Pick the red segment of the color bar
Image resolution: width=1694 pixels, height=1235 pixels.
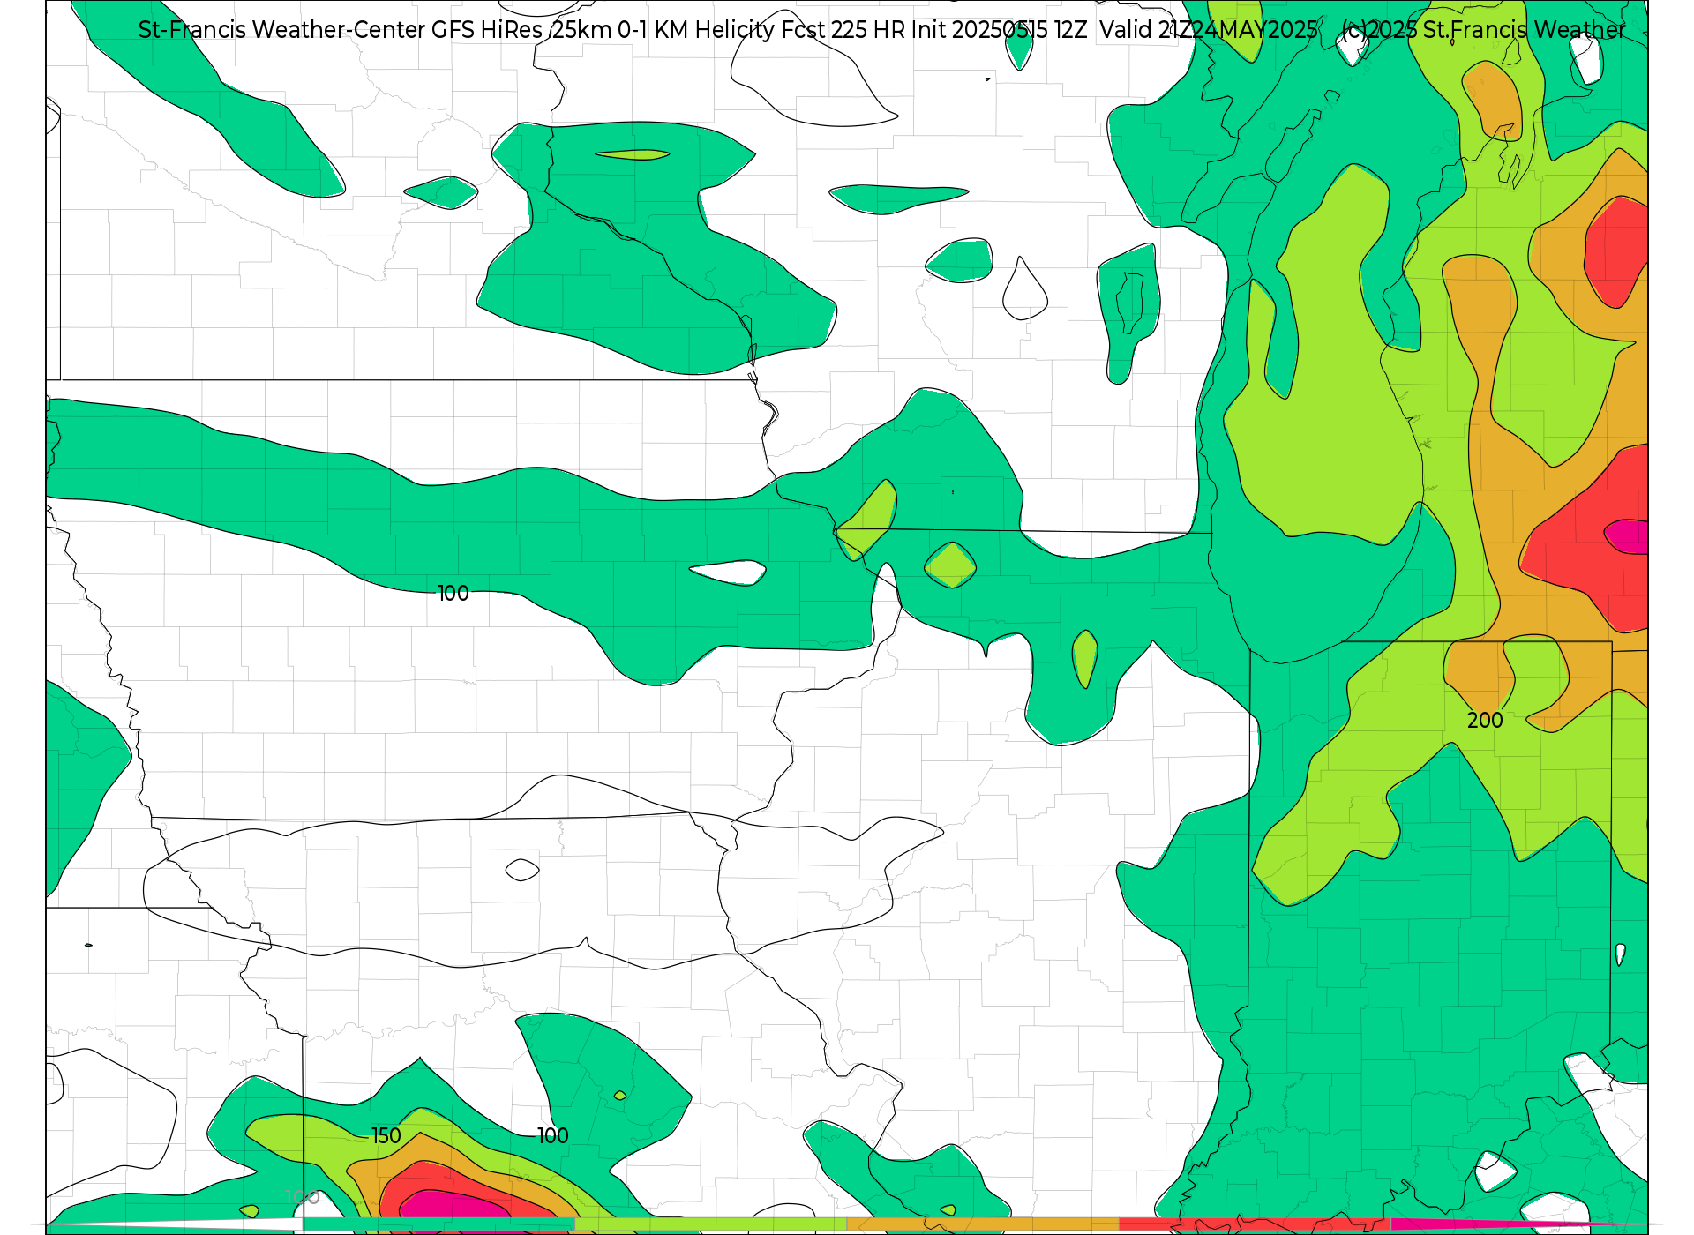(1255, 1224)
